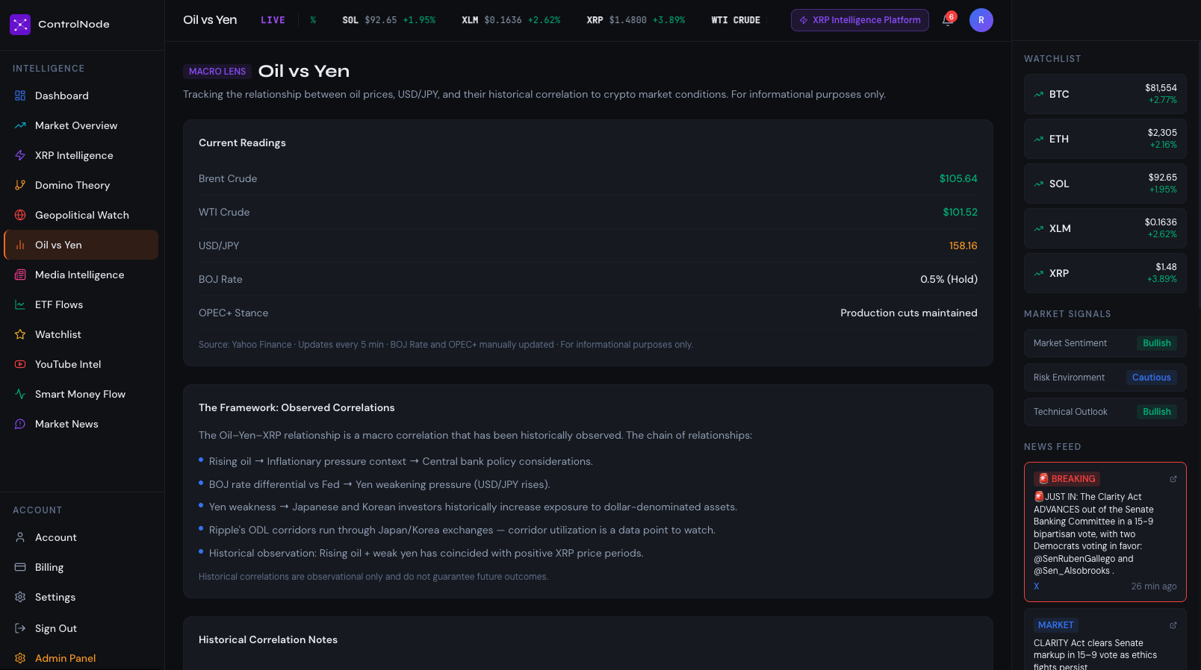Select ETH card in watchlist
The width and height of the screenshot is (1201, 670).
click(1105, 139)
